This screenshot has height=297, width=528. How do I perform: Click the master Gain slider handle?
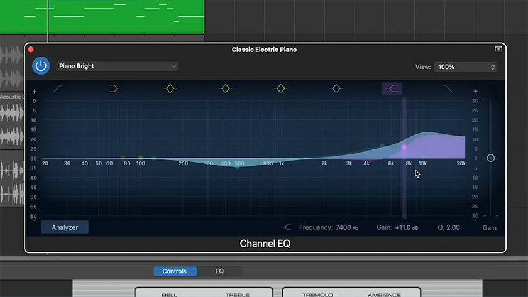click(490, 158)
